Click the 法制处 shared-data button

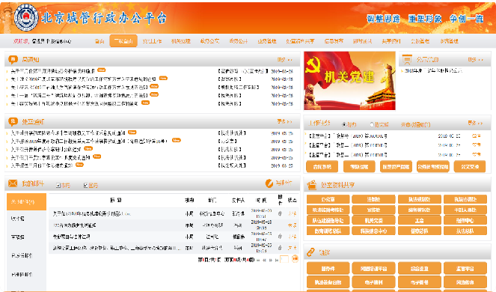click(x=373, y=199)
